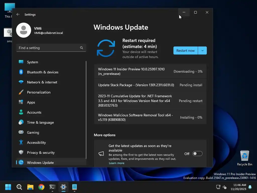Select Accounts in the sidebar
This screenshot has height=193, width=257.
click(51, 112)
